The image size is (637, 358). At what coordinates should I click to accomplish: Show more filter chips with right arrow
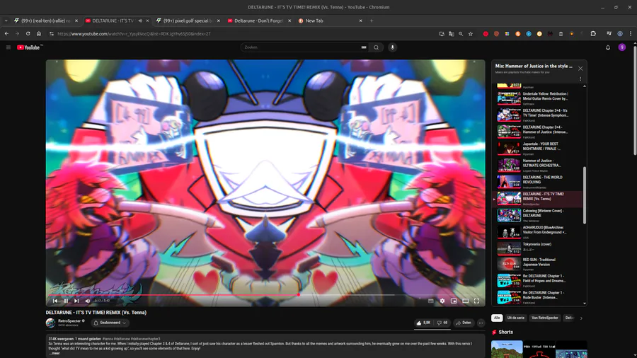pyautogui.click(x=581, y=318)
